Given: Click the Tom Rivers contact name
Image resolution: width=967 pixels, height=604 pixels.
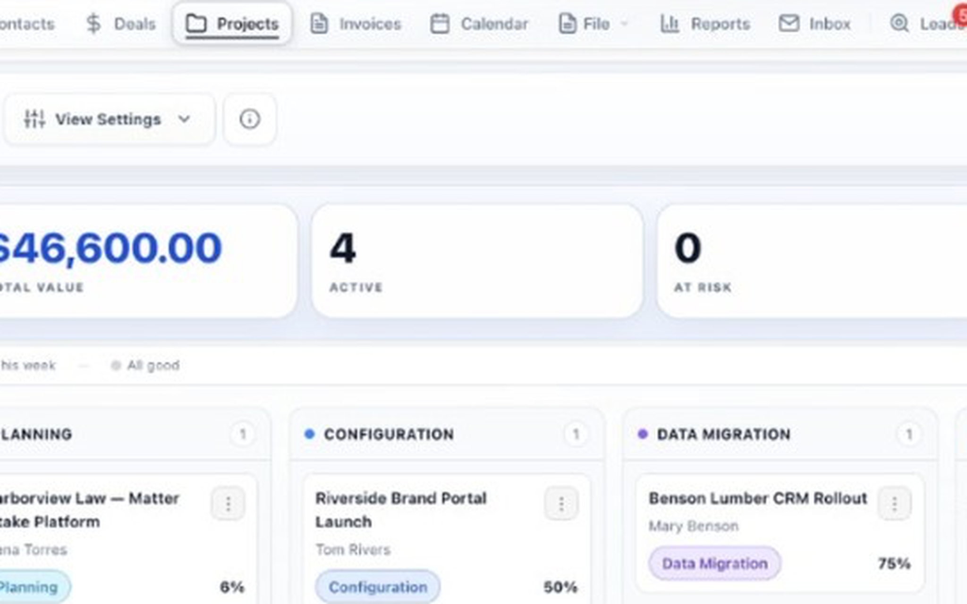Looking at the screenshot, I should (353, 550).
